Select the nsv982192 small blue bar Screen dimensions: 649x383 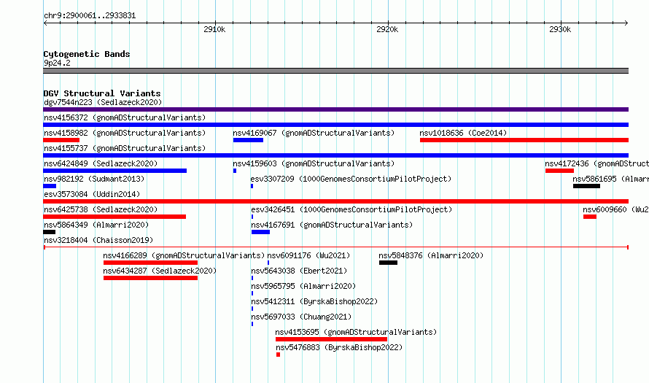click(50, 186)
